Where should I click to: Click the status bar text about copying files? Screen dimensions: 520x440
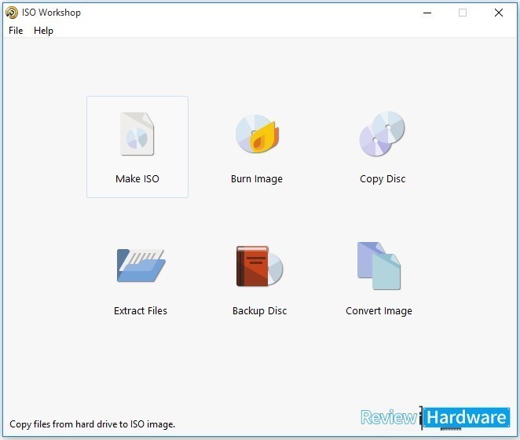click(92, 424)
